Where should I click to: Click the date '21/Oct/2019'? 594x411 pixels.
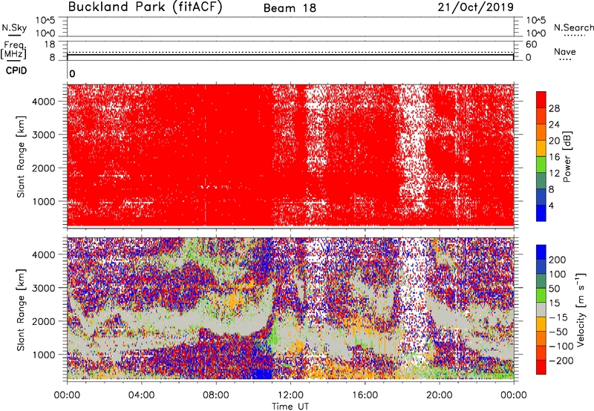click(476, 7)
